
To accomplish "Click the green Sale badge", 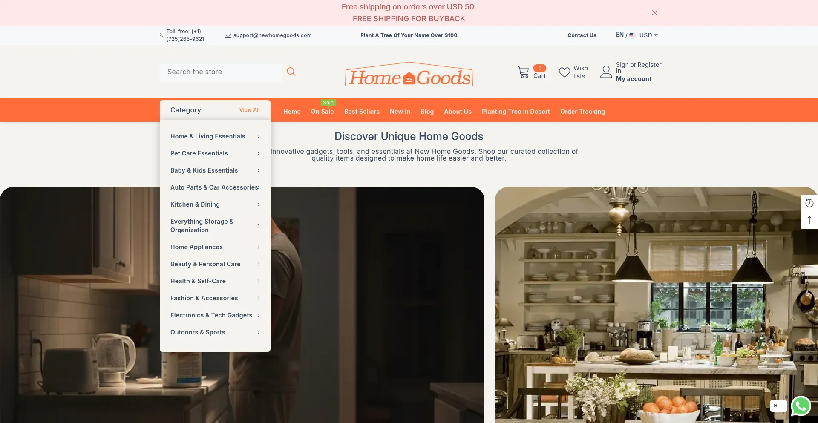I will click(x=328, y=103).
